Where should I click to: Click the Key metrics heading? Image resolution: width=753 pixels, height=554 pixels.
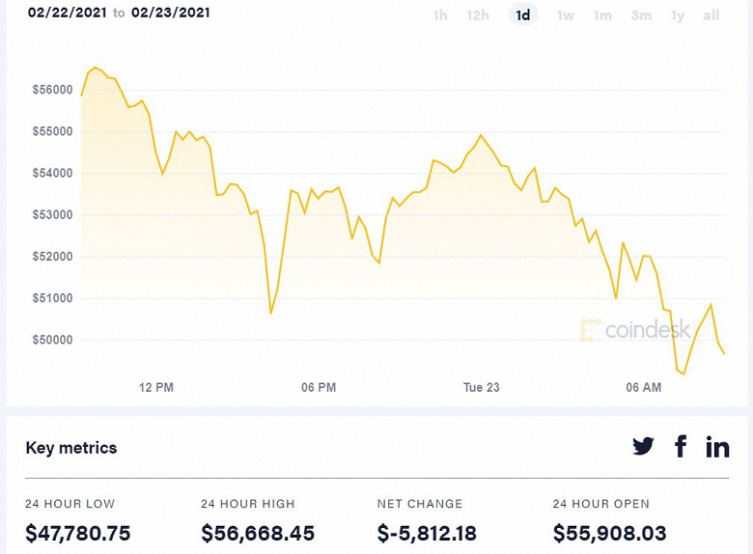(x=71, y=448)
